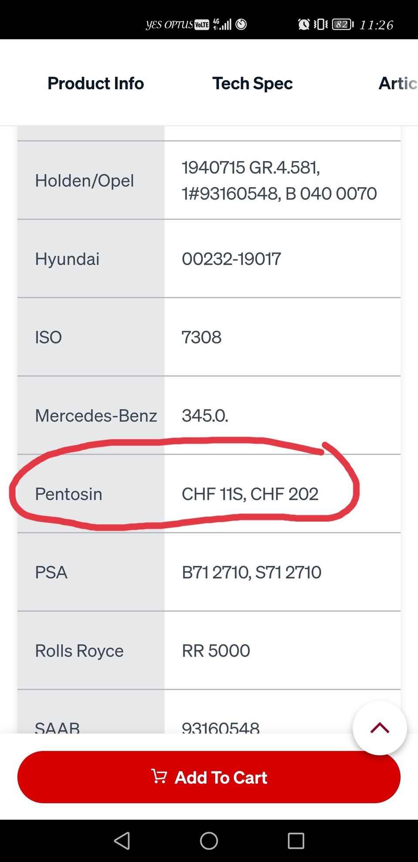Viewport: 418px width, 862px height.
Task: Tap the Rolls Royce RR 5000 value
Action: coord(216,651)
